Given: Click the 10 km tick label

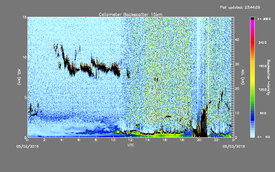Looking at the screenshot, I should click(24, 57).
